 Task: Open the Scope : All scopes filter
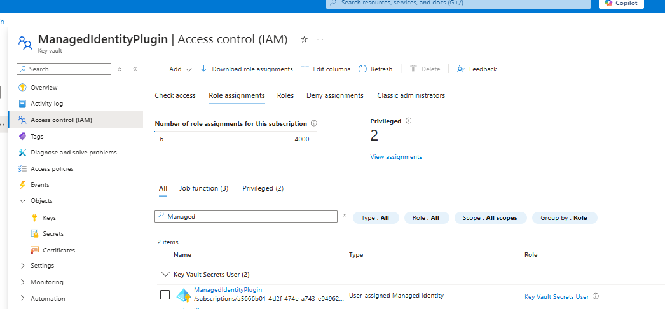[x=490, y=218]
